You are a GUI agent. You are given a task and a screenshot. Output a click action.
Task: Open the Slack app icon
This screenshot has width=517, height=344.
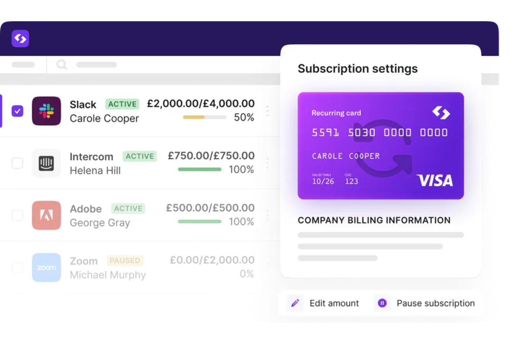46,111
